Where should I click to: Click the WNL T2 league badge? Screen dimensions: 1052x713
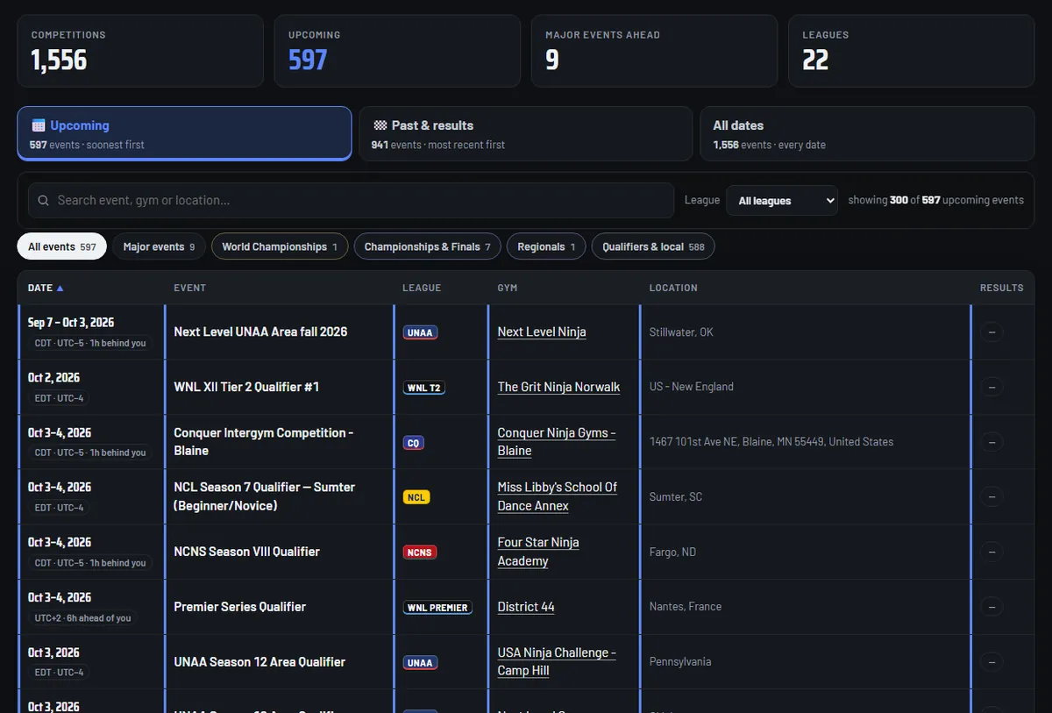pos(423,388)
